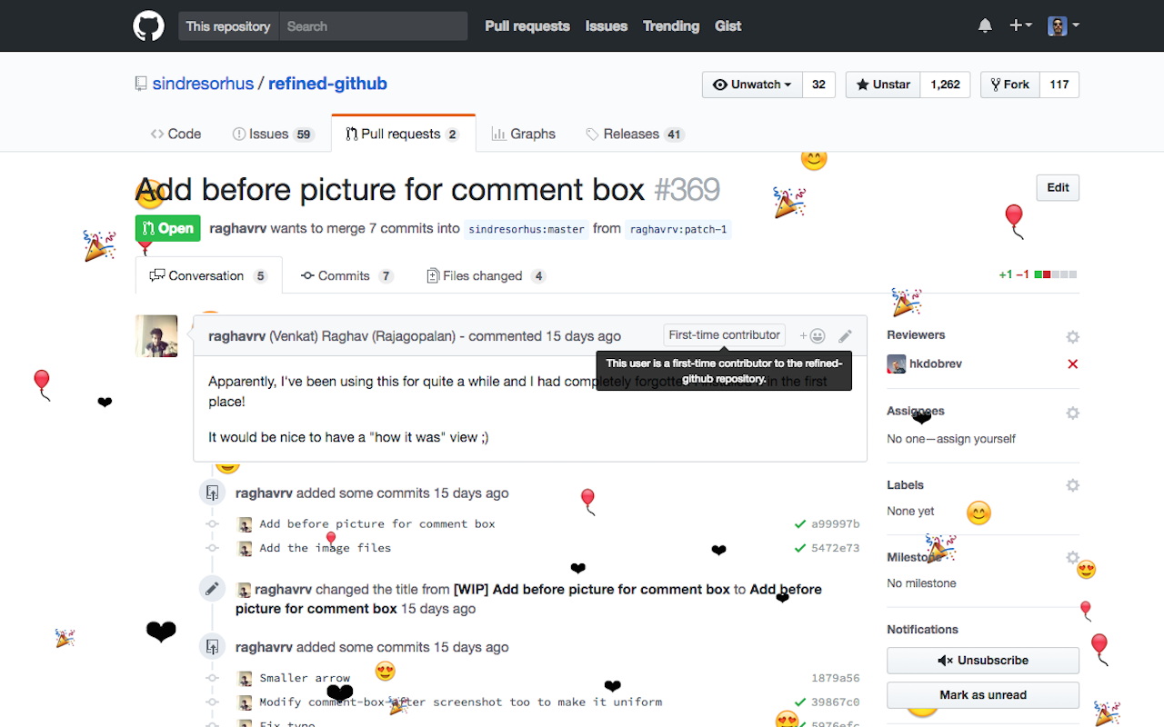1164x727 pixels.
Task: View the 117 forks count
Action: (x=1059, y=85)
